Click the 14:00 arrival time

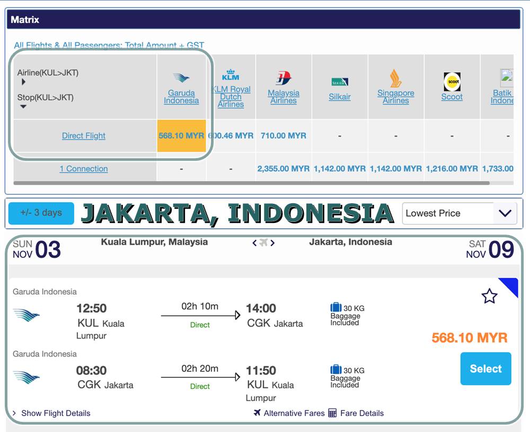261,308
